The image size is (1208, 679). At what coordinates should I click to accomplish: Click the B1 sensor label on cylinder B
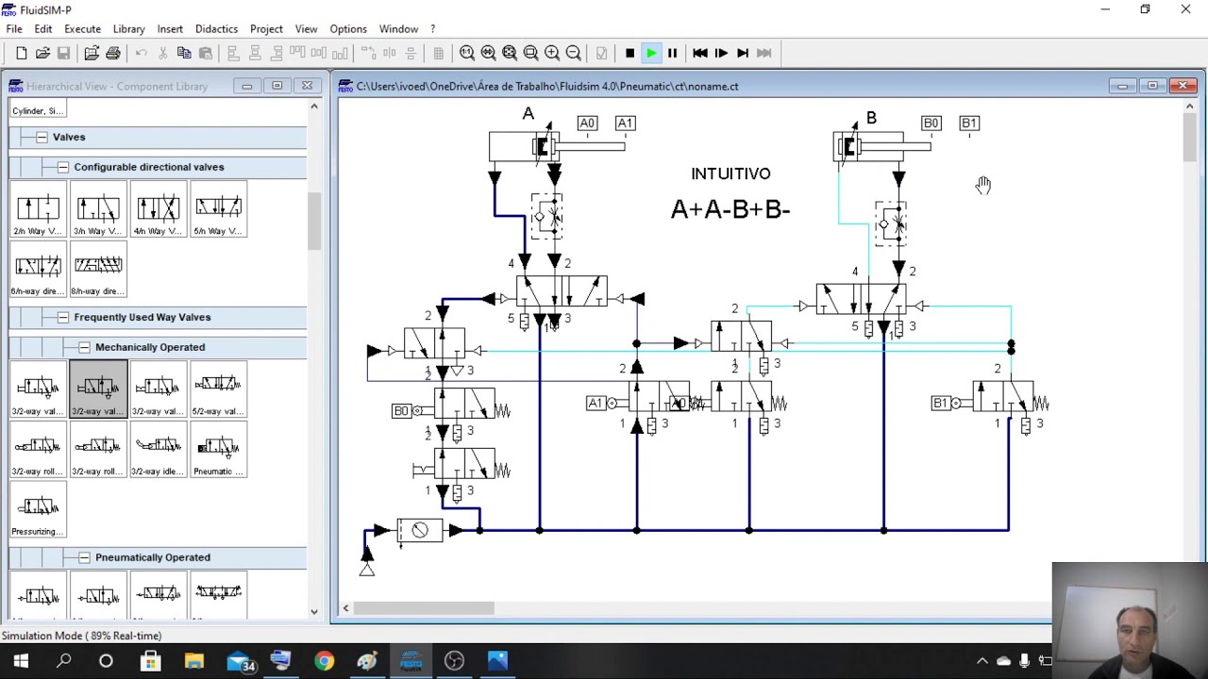tap(969, 123)
